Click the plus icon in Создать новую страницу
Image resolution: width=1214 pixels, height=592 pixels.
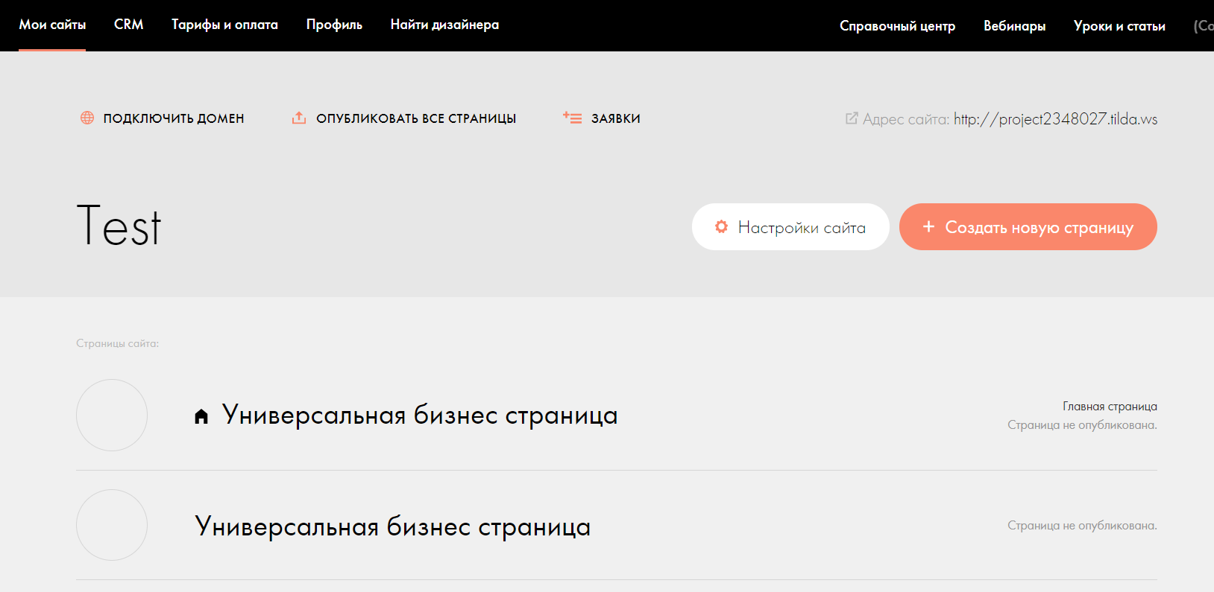pyautogui.click(x=928, y=226)
